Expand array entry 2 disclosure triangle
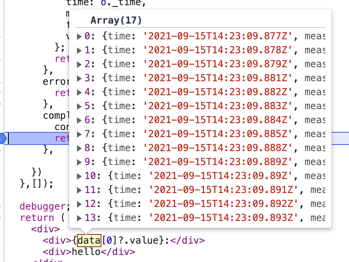This screenshot has width=349, height=262. click(79, 64)
